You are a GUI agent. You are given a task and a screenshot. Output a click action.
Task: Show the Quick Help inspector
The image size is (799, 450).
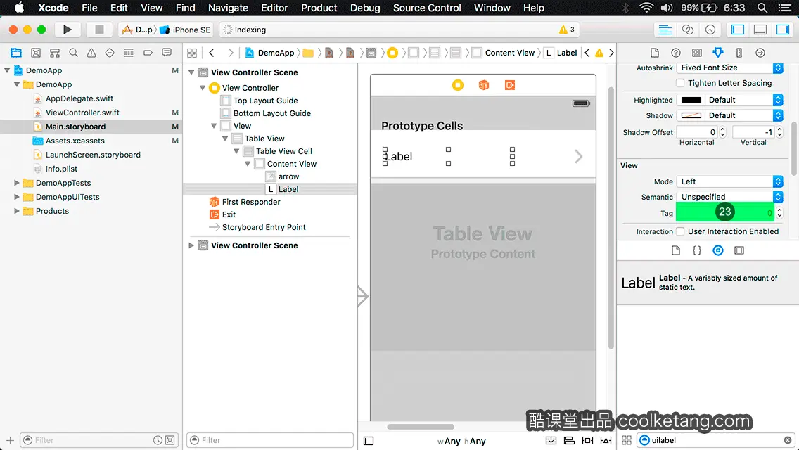tap(676, 53)
